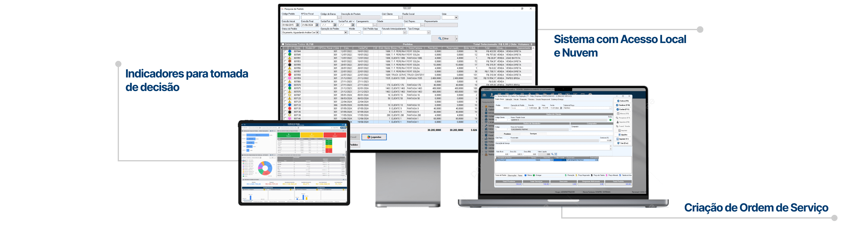Click the Peso Bruto column header
The width and height of the screenshot is (863, 225).
tap(432, 48)
